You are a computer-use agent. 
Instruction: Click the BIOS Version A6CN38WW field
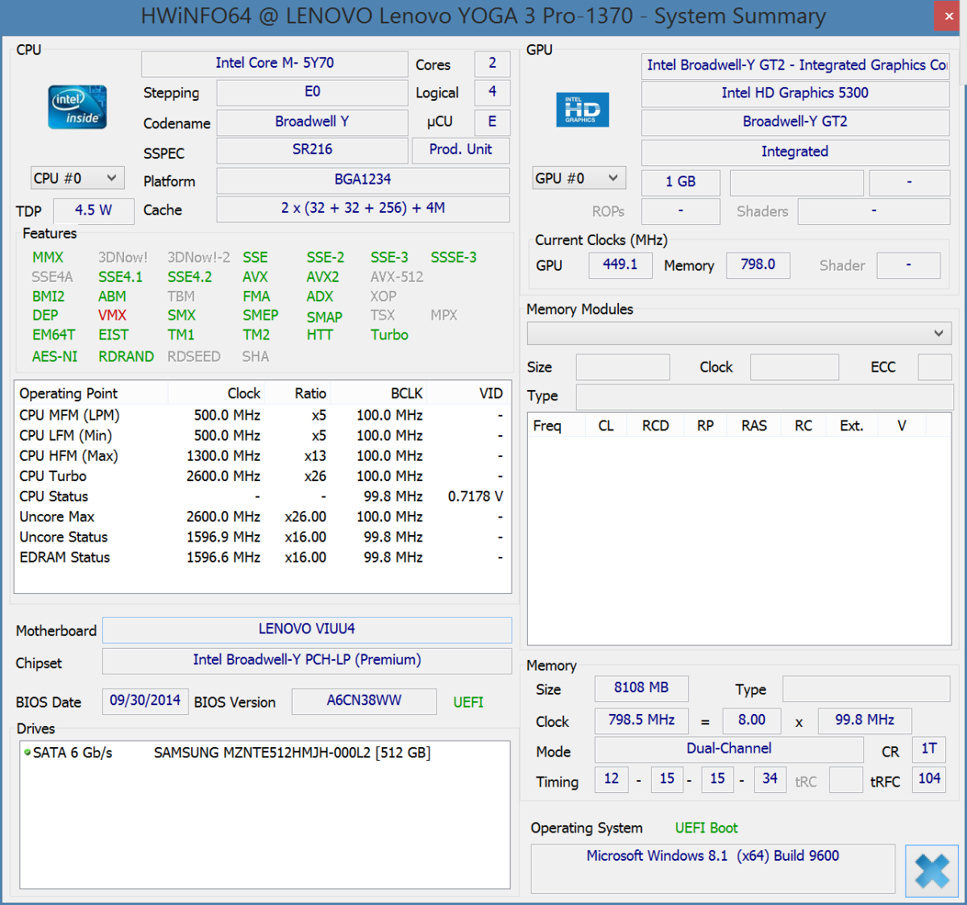pos(363,701)
